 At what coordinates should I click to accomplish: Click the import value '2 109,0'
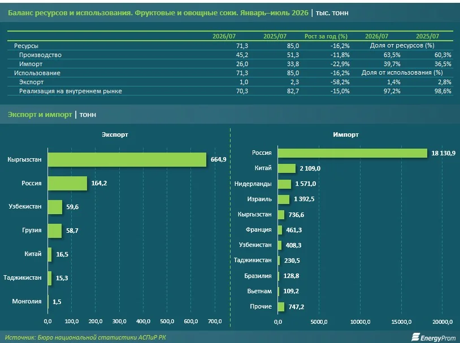[x=310, y=169]
